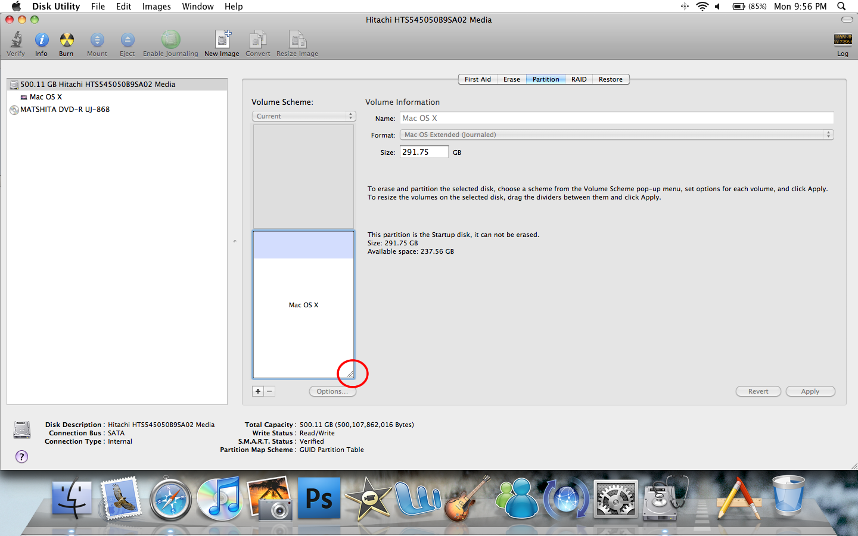
Task: Switch to the First Aid tab
Action: point(478,79)
